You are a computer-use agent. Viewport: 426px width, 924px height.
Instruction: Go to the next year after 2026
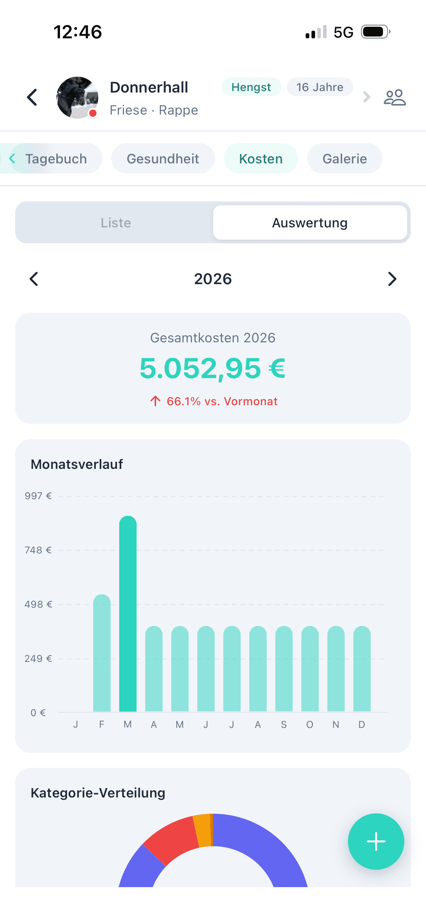392,279
